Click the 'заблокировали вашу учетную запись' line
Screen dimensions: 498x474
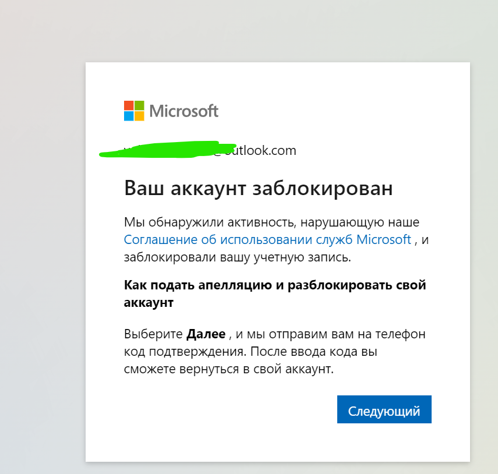click(x=238, y=257)
